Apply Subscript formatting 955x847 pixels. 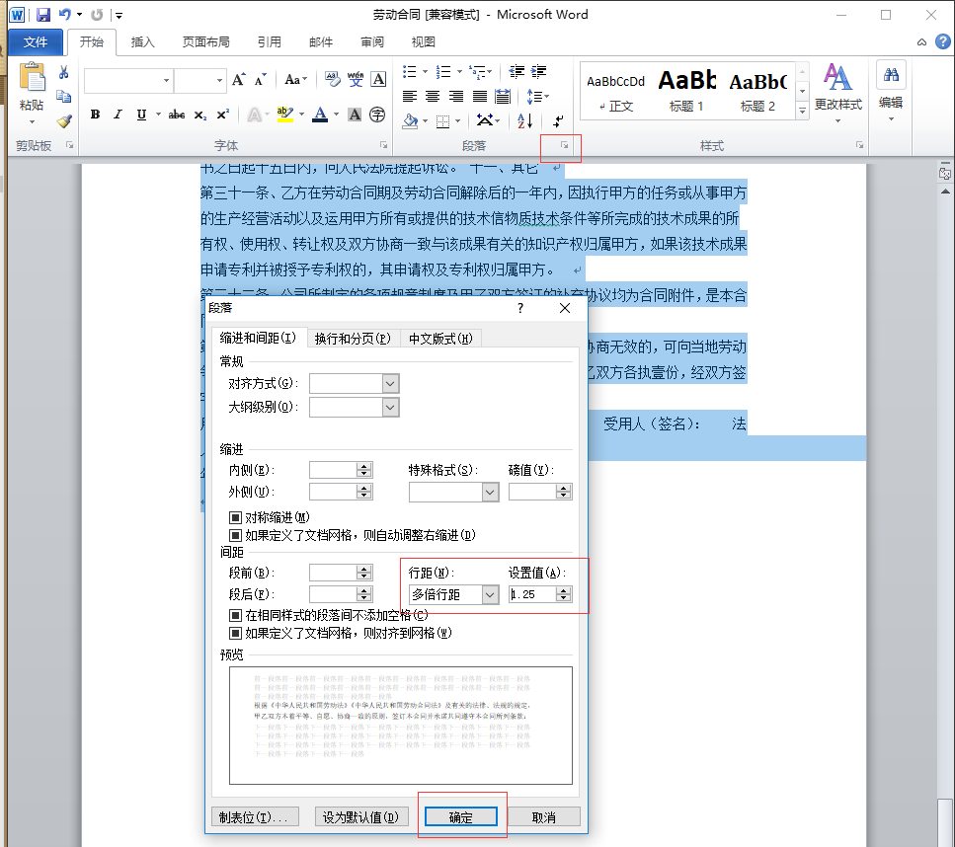(200, 115)
